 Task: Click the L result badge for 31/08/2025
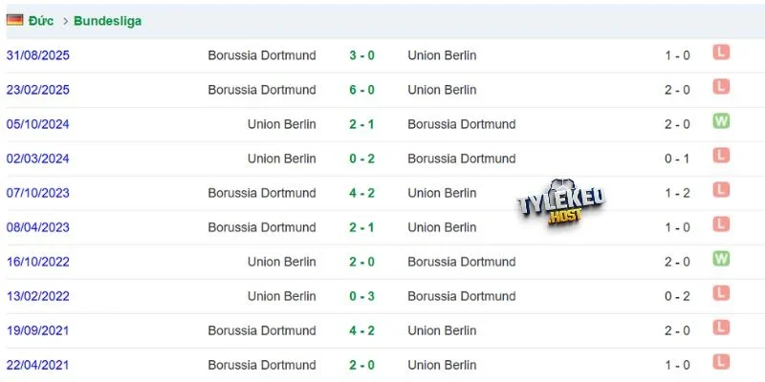pyautogui.click(x=721, y=53)
